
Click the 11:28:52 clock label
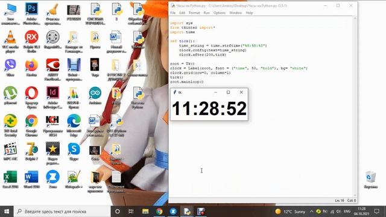[209, 108]
